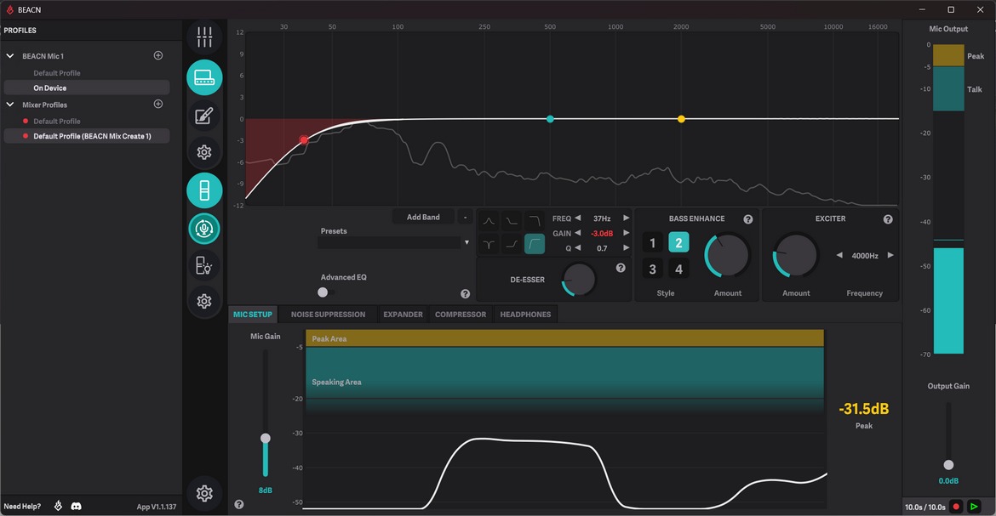Collapse the Mixer Profiles group
This screenshot has width=996, height=516.
(10, 104)
